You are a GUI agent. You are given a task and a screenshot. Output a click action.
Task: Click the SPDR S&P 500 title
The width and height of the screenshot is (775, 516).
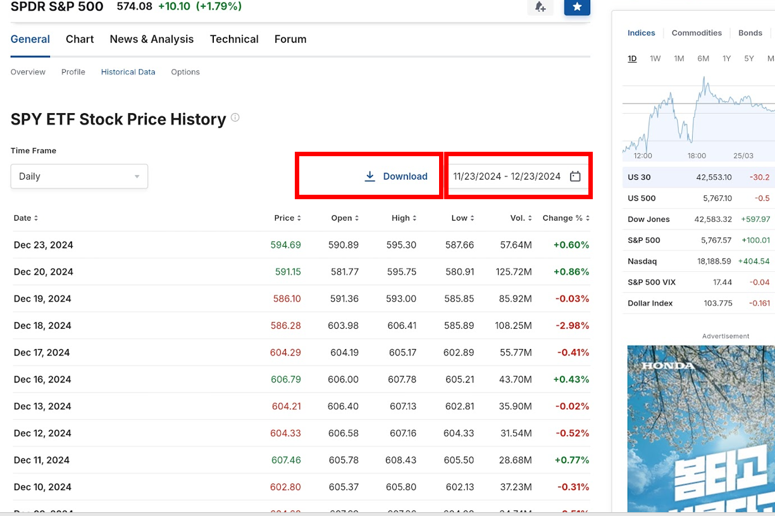[x=57, y=6]
